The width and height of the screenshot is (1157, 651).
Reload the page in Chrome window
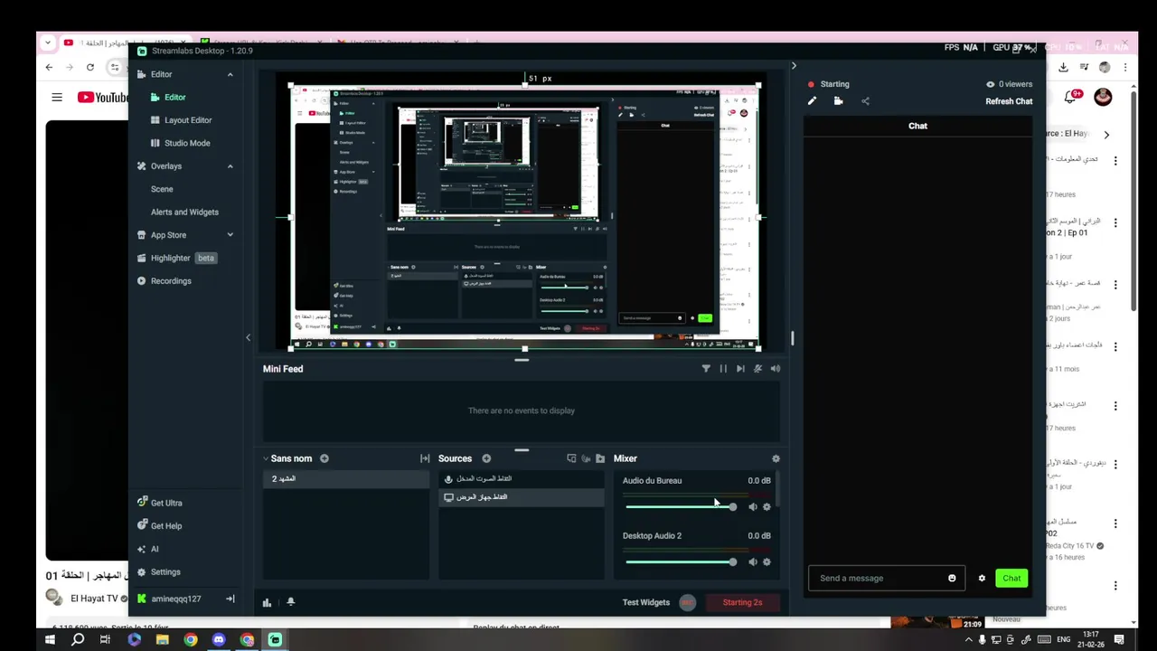click(90, 67)
